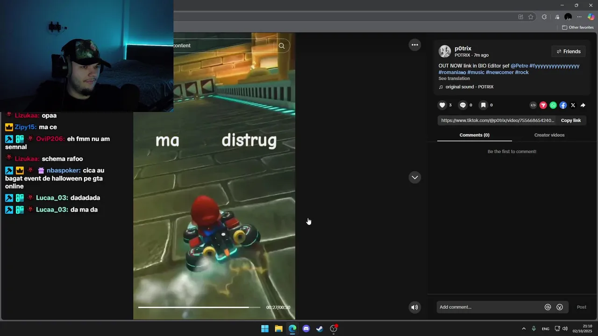Focus the Add comment input field

[x=490, y=307]
